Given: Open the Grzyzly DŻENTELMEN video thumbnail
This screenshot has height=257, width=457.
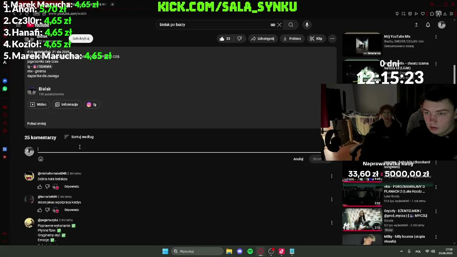Looking at the screenshot, I should coord(362,220).
